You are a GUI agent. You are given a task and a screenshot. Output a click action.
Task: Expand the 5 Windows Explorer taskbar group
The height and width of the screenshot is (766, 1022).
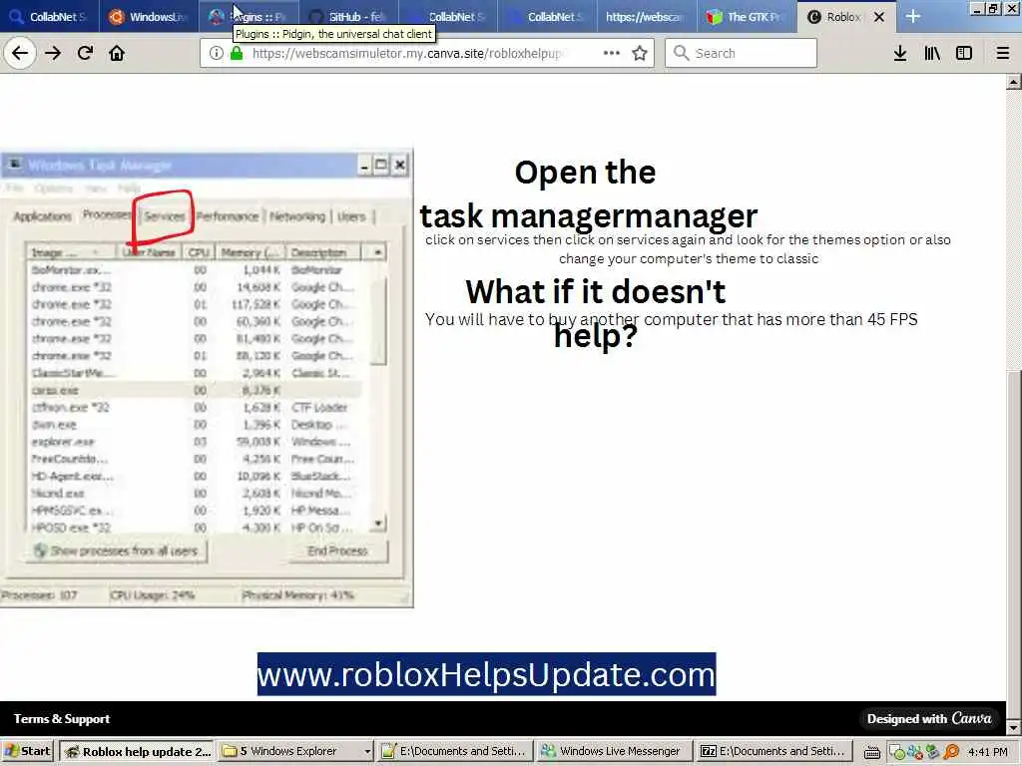click(296, 751)
